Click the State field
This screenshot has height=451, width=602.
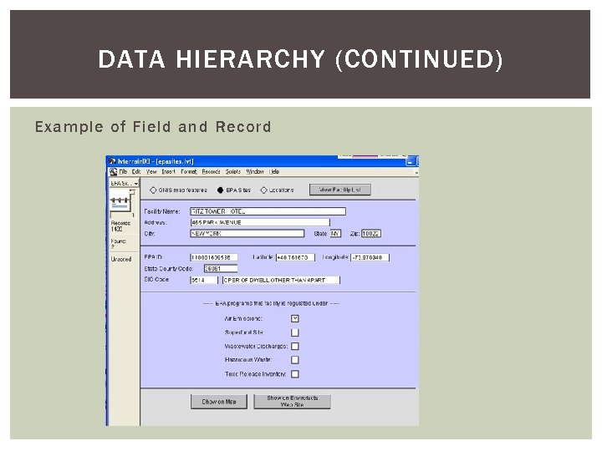(x=335, y=234)
